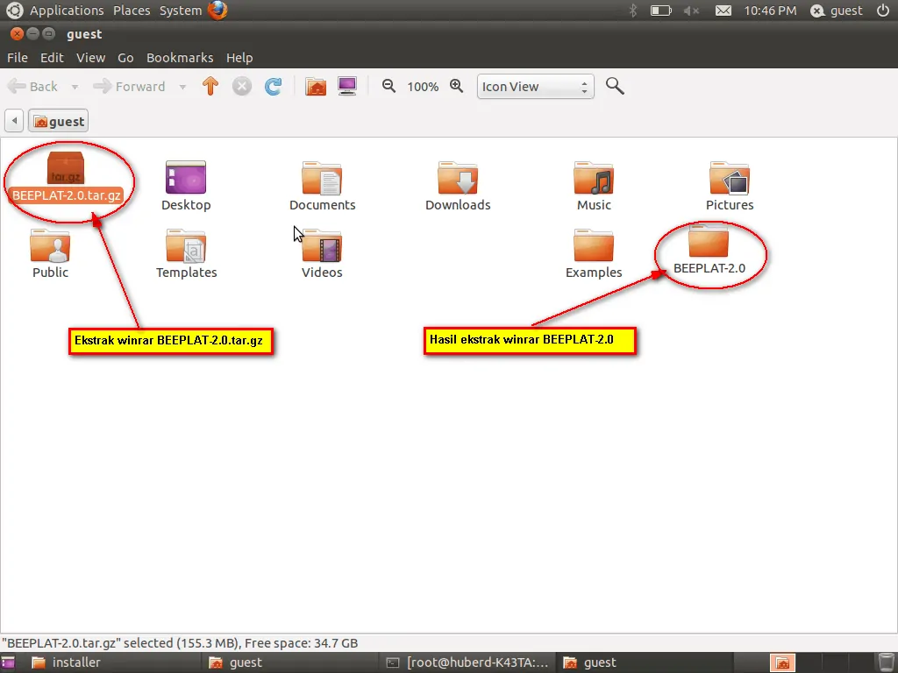898x673 pixels.
Task: Zoom out with the minus magnifier
Action: click(x=388, y=87)
